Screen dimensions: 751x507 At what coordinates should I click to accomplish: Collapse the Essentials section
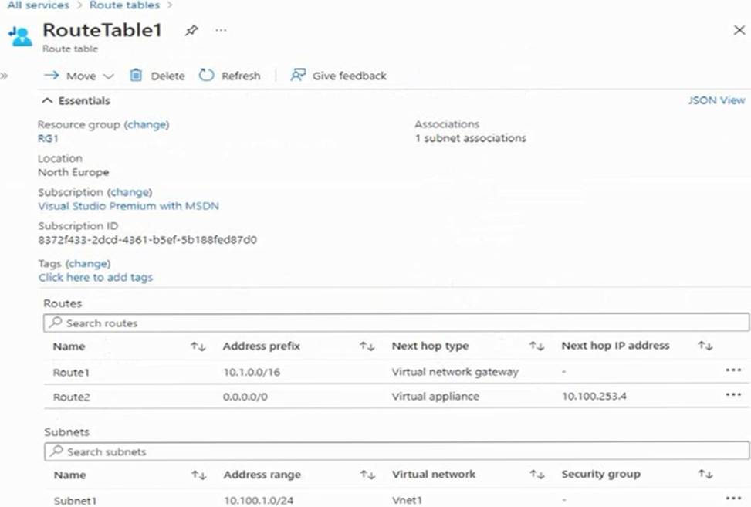(x=48, y=101)
